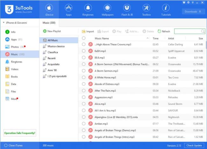Image resolution: width=207 pixels, height=149 pixels.
Task: Click Operation Fails Frequently? link
Action: [20, 133]
